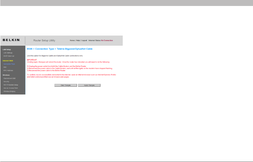Click the Wireless section heading
The image size is (253, 162).
tap(6, 75)
